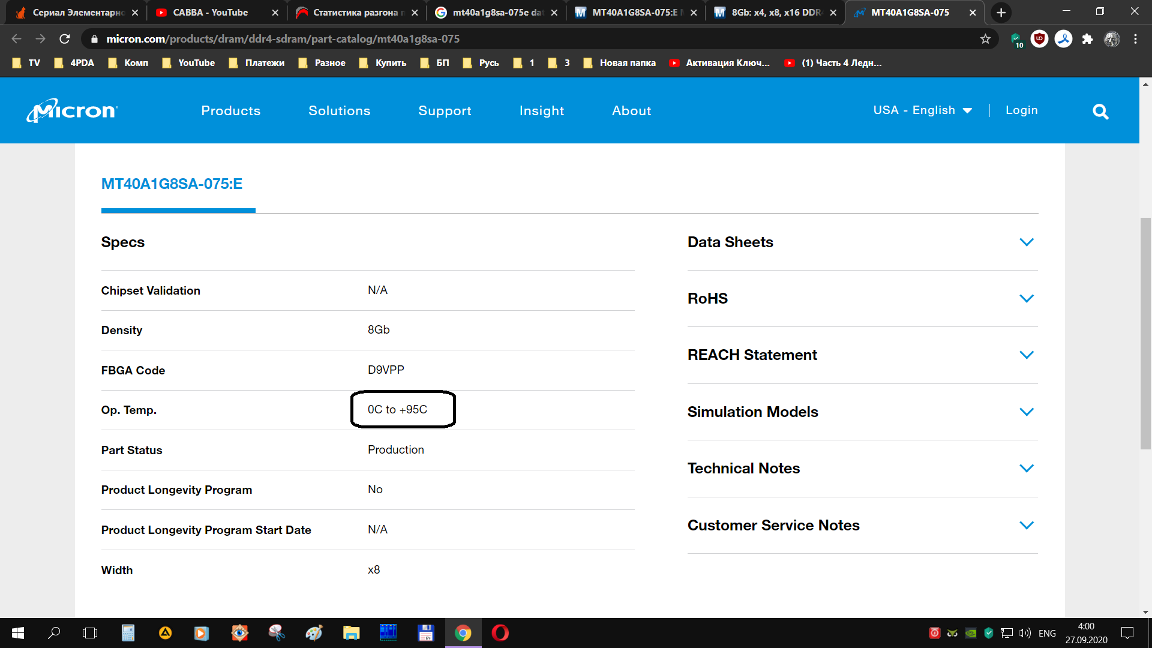Open the Chrome extensions puzzle icon
The height and width of the screenshot is (648, 1152).
click(1087, 39)
